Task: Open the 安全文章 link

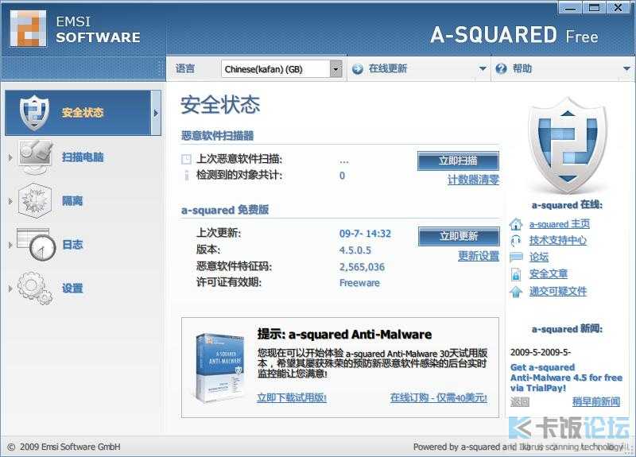Action: (549, 274)
